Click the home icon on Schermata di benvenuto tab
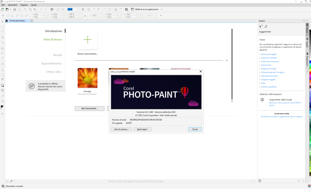The height and width of the screenshot is (189, 311). 7,21
